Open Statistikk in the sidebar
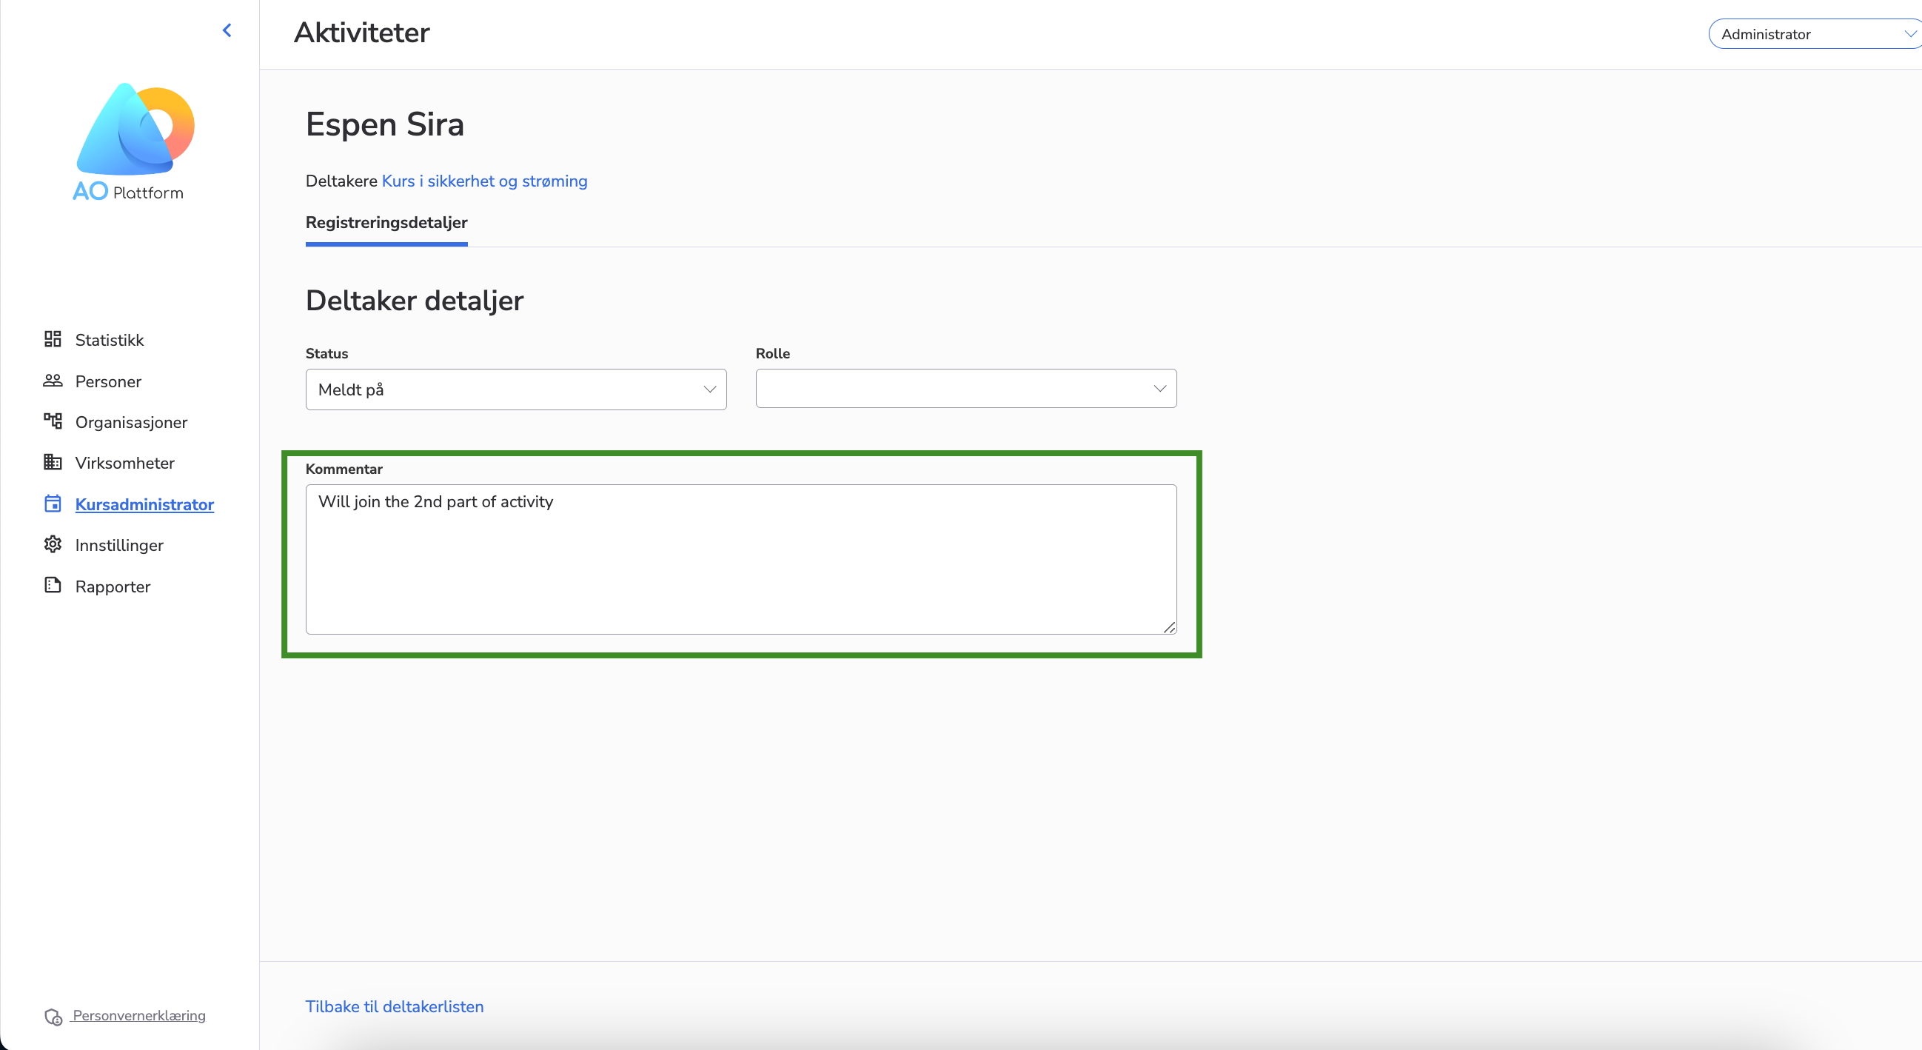Screen dimensions: 1922x1050 coord(109,341)
